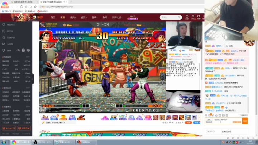The height and width of the screenshot is (145, 258).
Task: Click the speaker icon in browser status bar
Action: (243, 138)
